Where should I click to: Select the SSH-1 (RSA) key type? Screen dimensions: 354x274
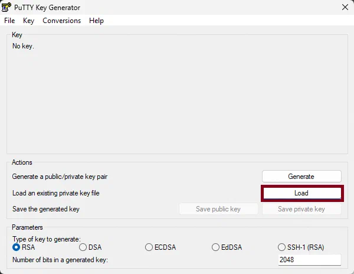pos(301,247)
